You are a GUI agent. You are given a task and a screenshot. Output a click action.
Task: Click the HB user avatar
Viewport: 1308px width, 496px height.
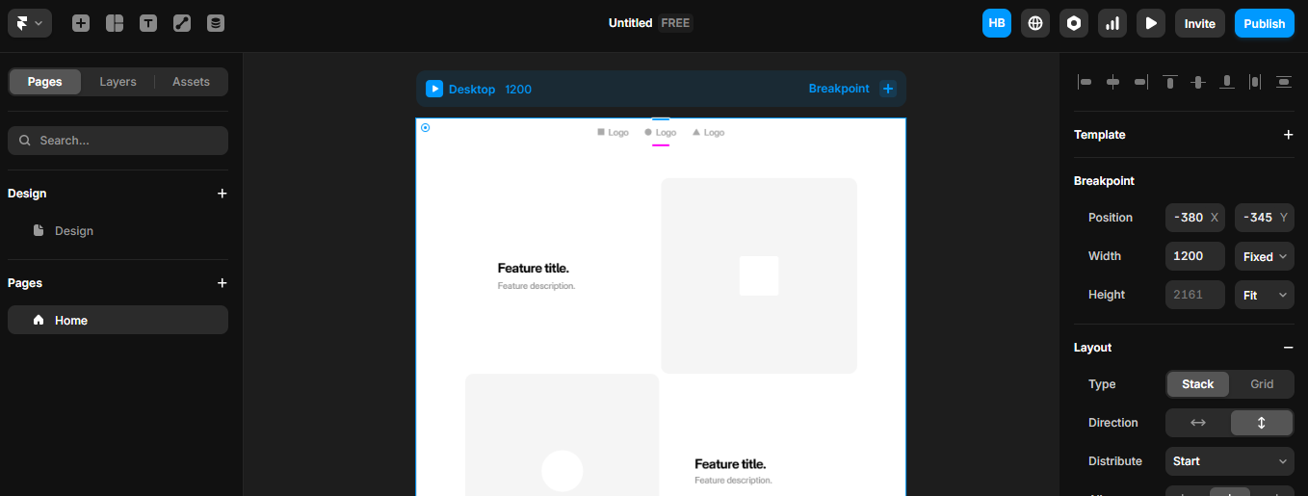coord(997,23)
